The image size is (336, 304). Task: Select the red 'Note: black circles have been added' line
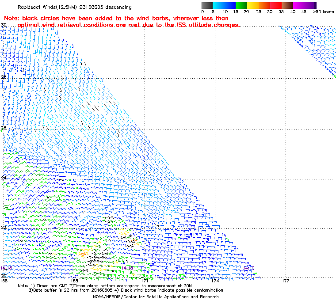pyautogui.click(x=116, y=18)
